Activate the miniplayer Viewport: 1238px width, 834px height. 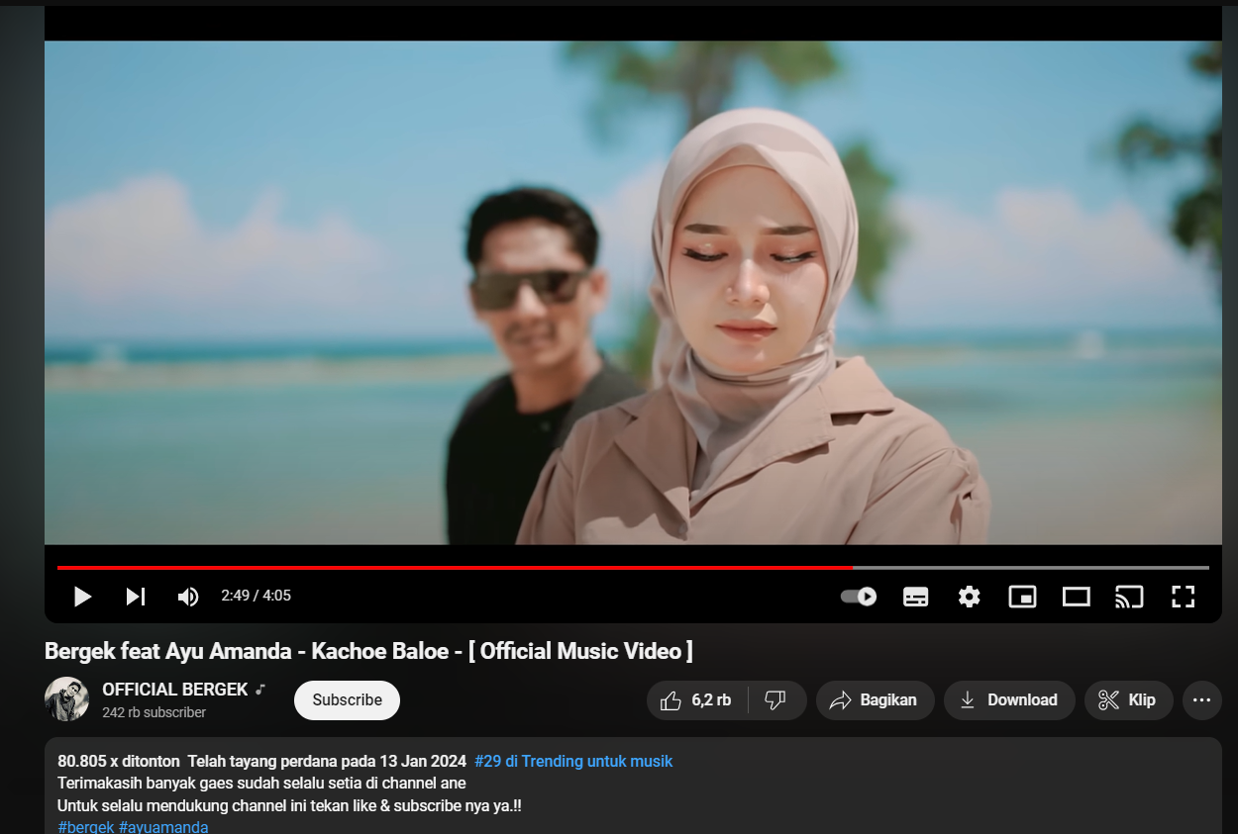(1022, 597)
